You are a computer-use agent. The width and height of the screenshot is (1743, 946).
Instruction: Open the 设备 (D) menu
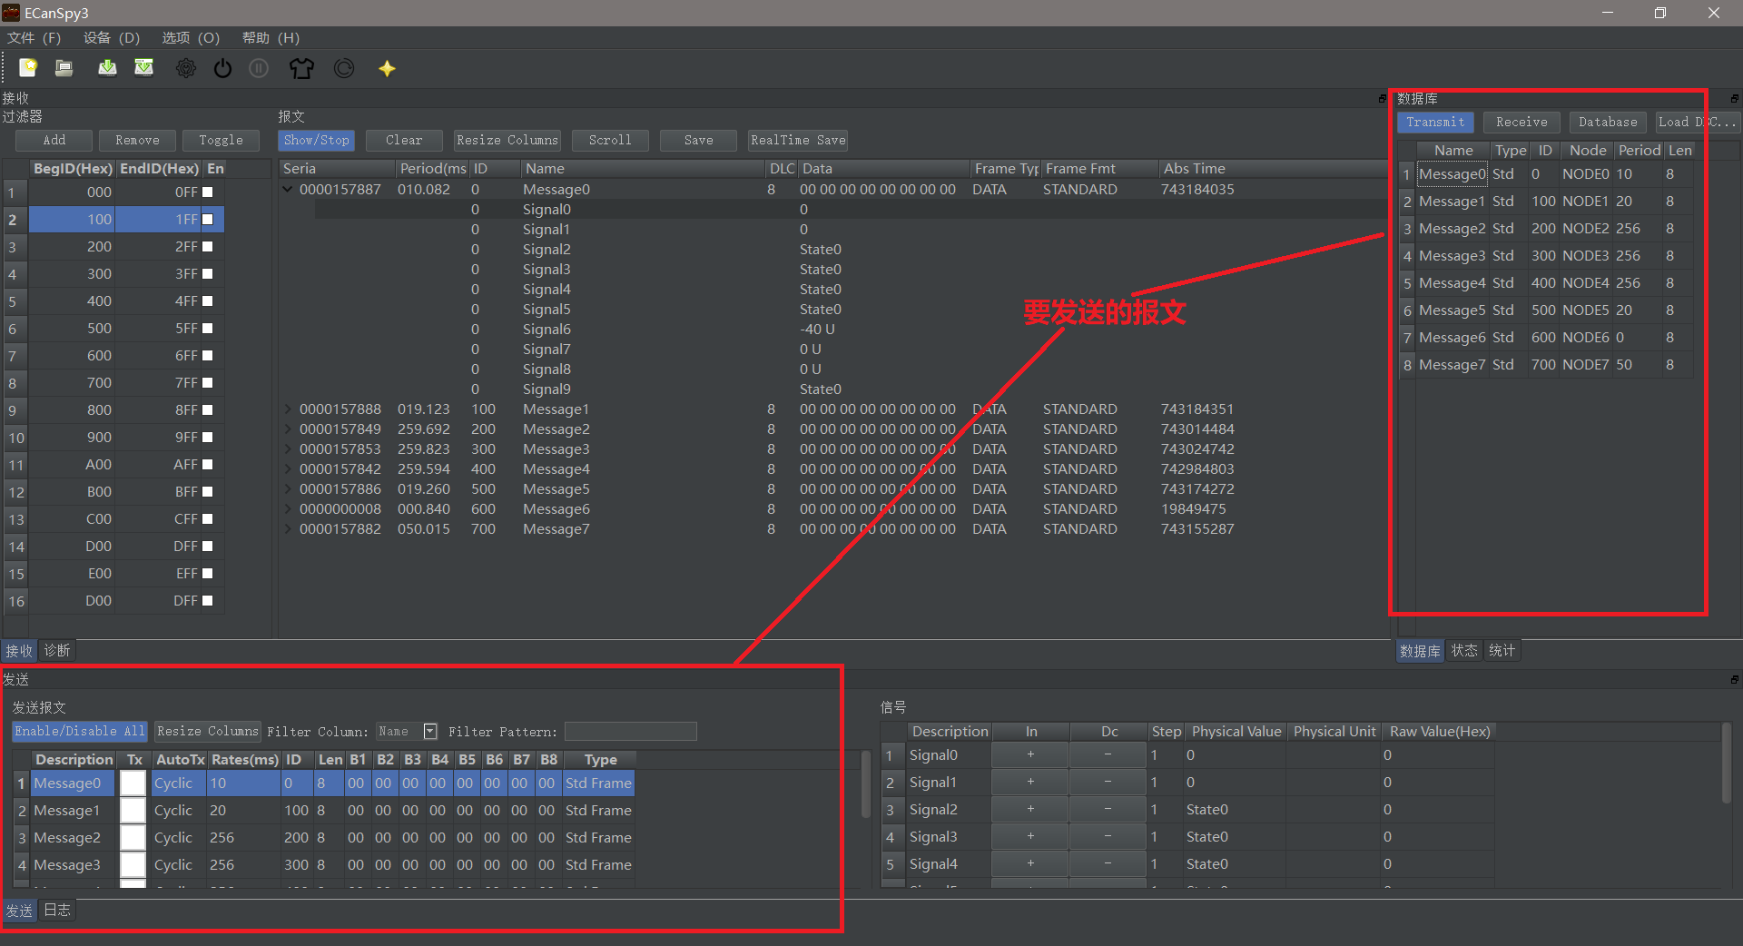click(x=112, y=38)
